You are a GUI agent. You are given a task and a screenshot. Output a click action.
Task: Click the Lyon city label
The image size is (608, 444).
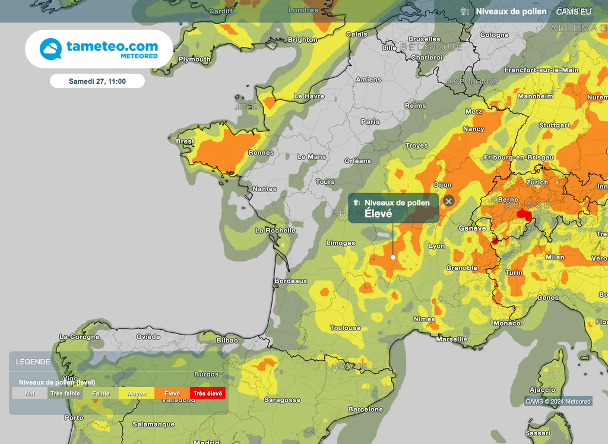[436, 245]
